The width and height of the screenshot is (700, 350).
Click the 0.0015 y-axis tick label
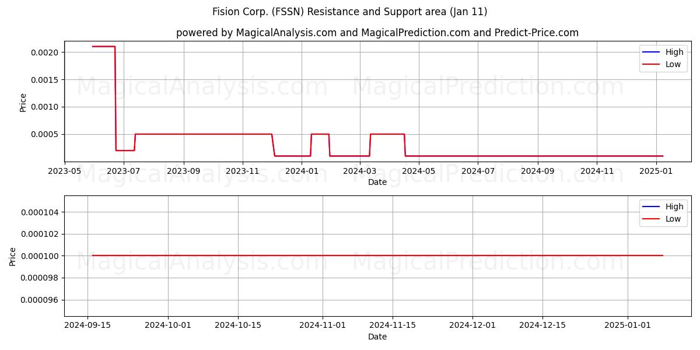44,79
